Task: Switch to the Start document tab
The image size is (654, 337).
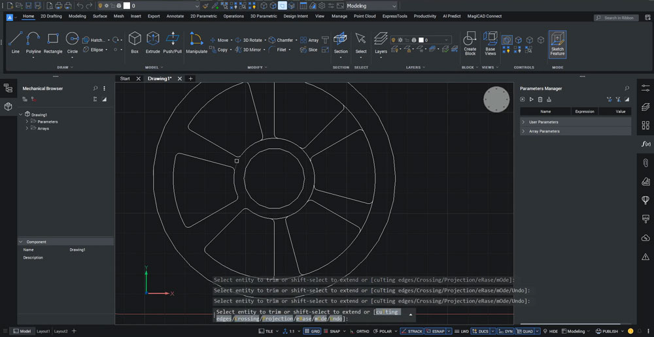Action: click(125, 78)
